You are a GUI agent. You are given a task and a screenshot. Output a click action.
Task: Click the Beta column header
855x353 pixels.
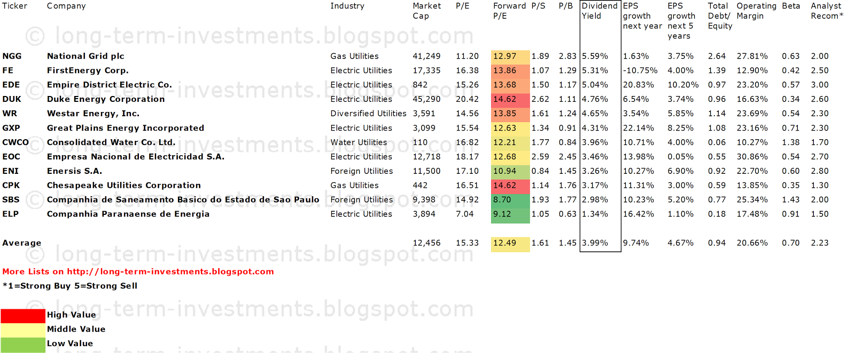[x=791, y=6]
